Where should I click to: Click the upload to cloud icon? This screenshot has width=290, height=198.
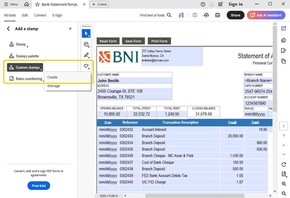(206, 15)
